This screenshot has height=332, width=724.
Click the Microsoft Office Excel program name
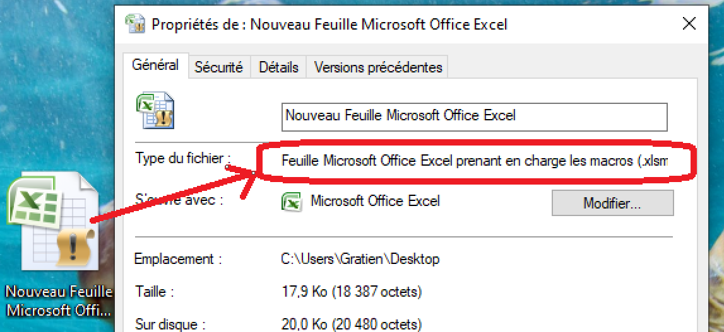point(375,202)
